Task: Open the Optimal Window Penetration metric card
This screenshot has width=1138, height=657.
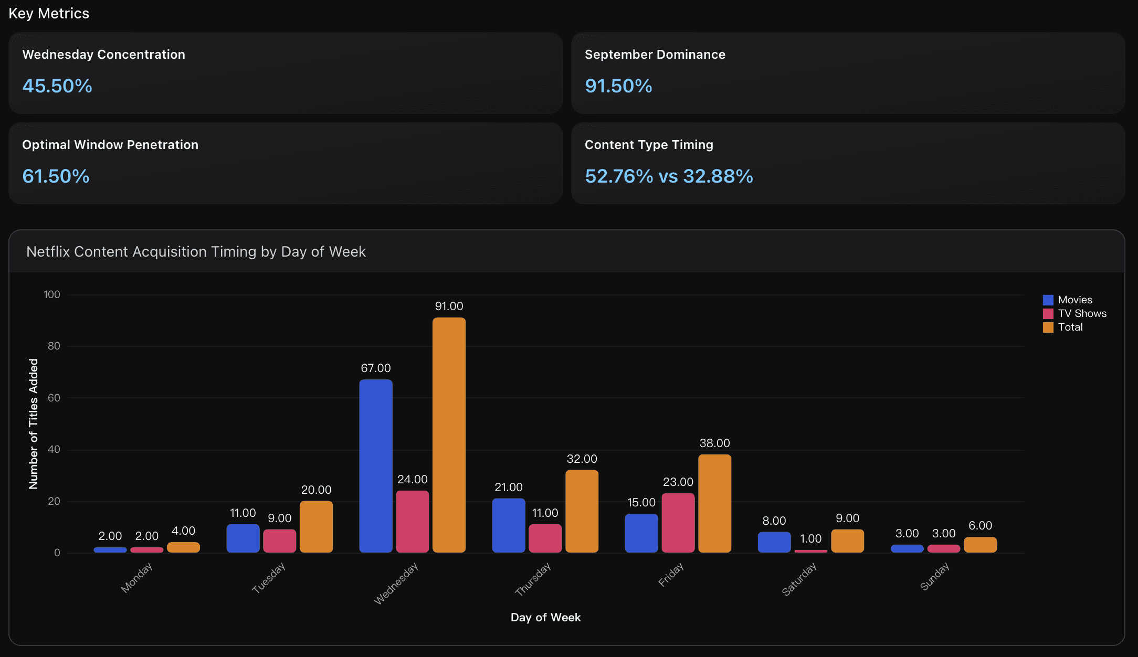Action: 286,164
